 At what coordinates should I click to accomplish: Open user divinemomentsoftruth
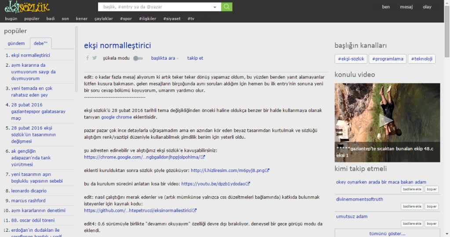pos(359,199)
